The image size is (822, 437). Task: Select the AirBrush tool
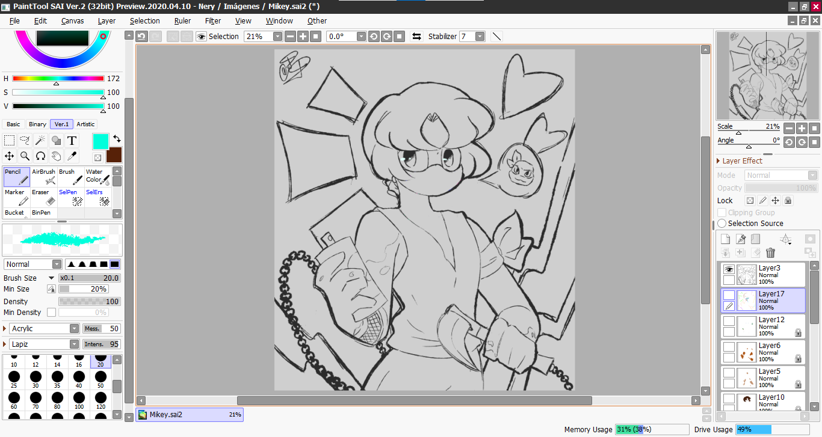click(x=43, y=177)
